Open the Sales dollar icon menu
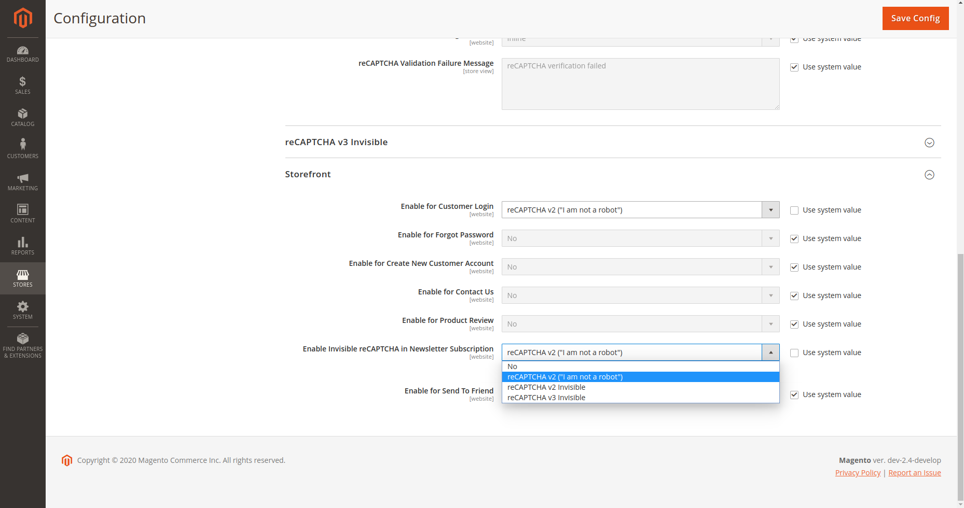 (23, 86)
